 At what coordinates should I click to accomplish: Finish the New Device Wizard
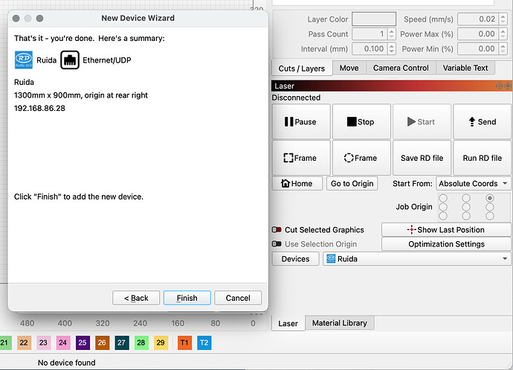pyautogui.click(x=187, y=298)
